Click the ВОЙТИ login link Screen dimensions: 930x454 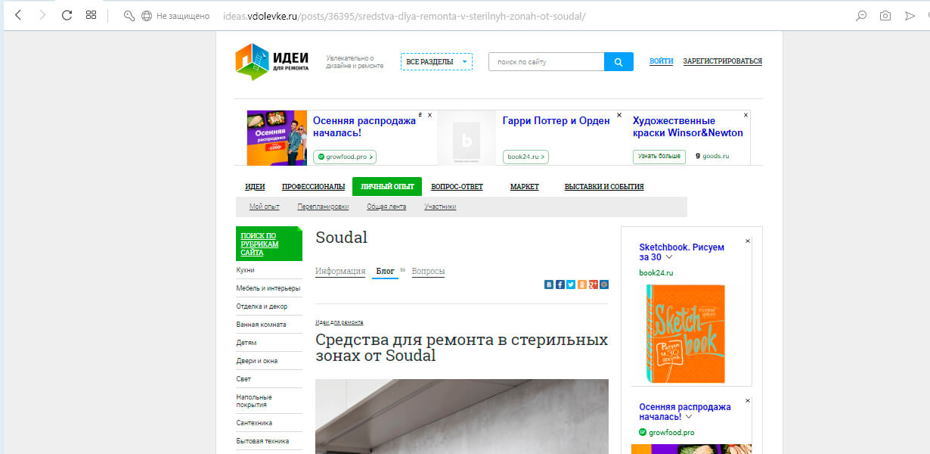[x=661, y=61]
